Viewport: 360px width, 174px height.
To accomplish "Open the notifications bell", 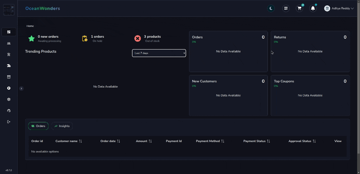I will point(313,8).
